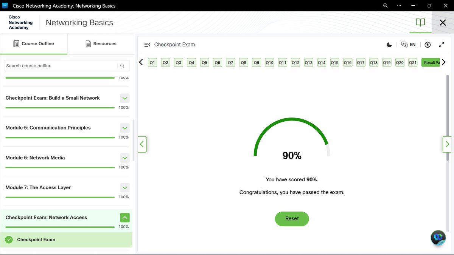Click "Module 7: The Access Layer" title

38,187
